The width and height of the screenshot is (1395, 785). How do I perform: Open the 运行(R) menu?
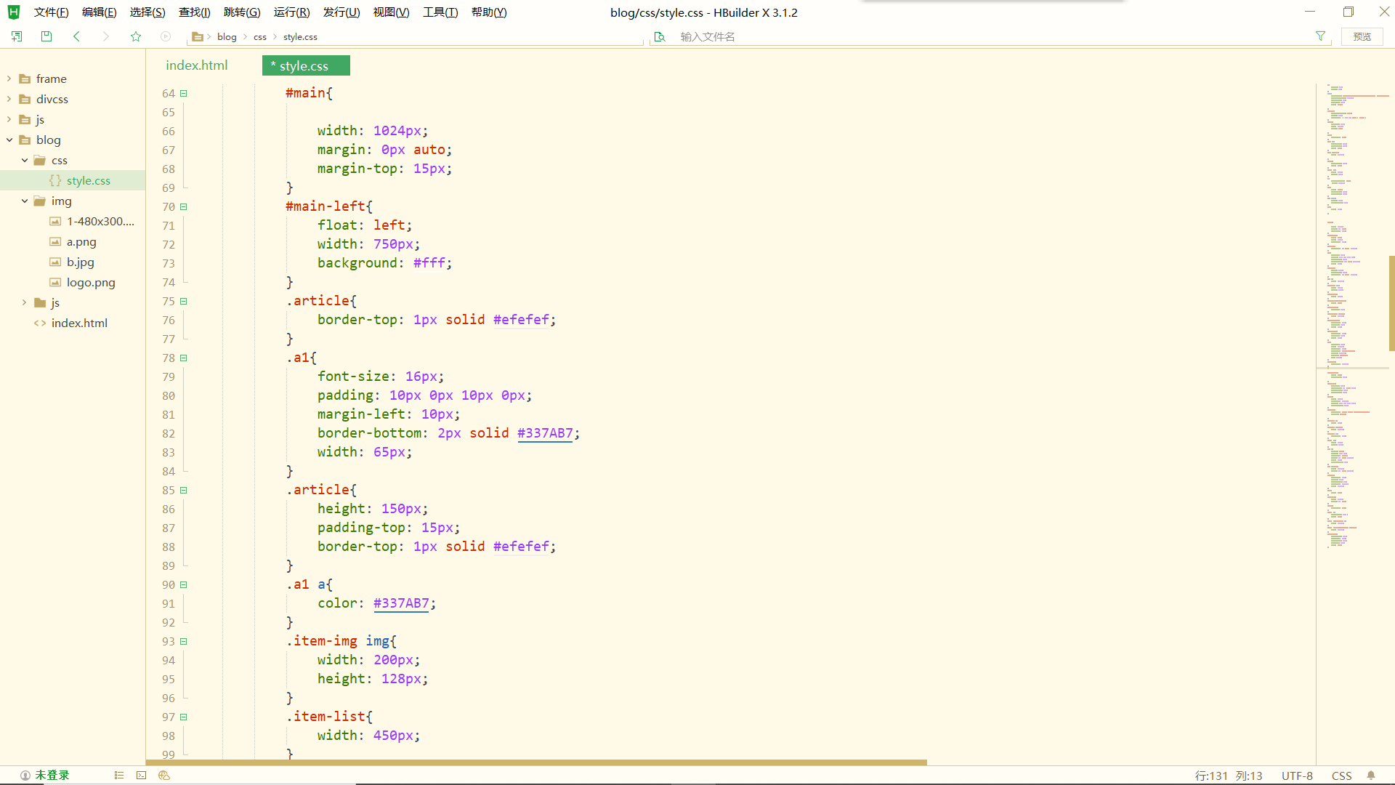[291, 12]
